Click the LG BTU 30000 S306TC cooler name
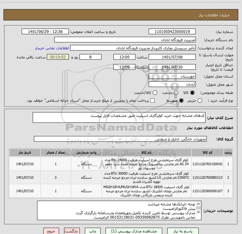 point(146,177)
